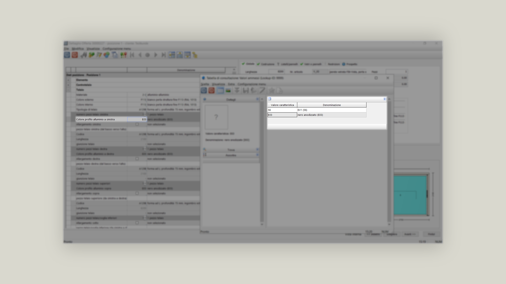This screenshot has width=506, height=284.
Task: Sort by the Valore caratteristica column header
Action: pos(282,105)
